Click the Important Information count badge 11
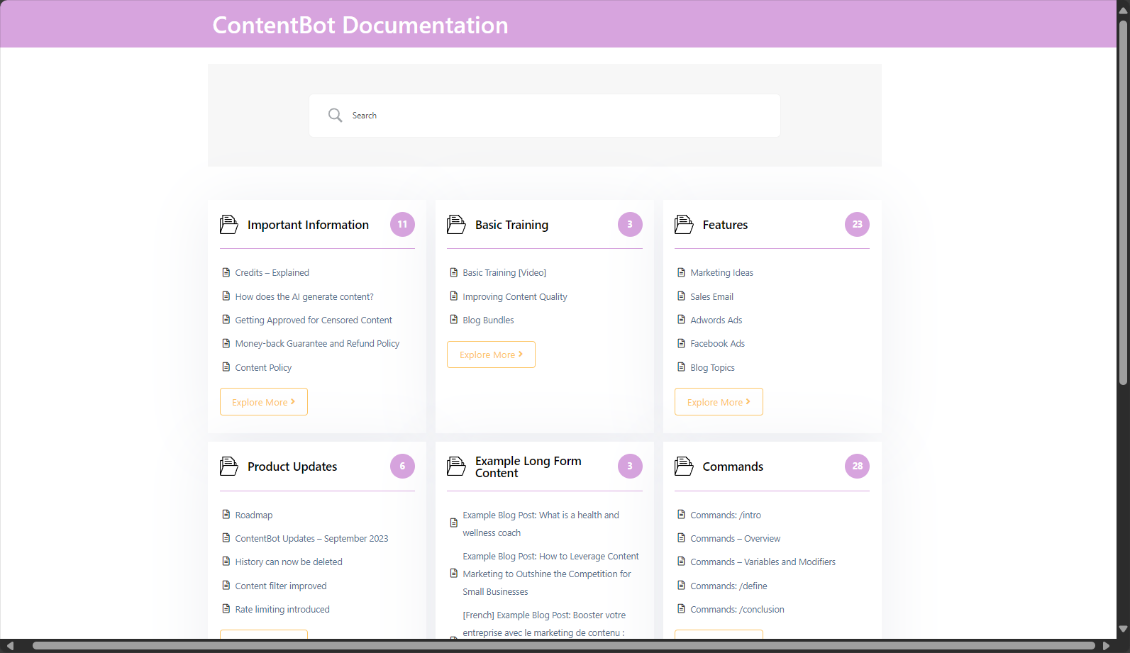This screenshot has height=653, width=1130. point(402,225)
